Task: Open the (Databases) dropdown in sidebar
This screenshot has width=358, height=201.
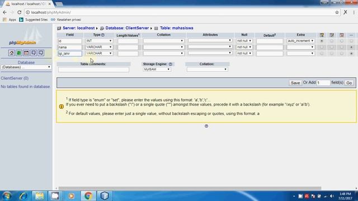Action: 26,67
